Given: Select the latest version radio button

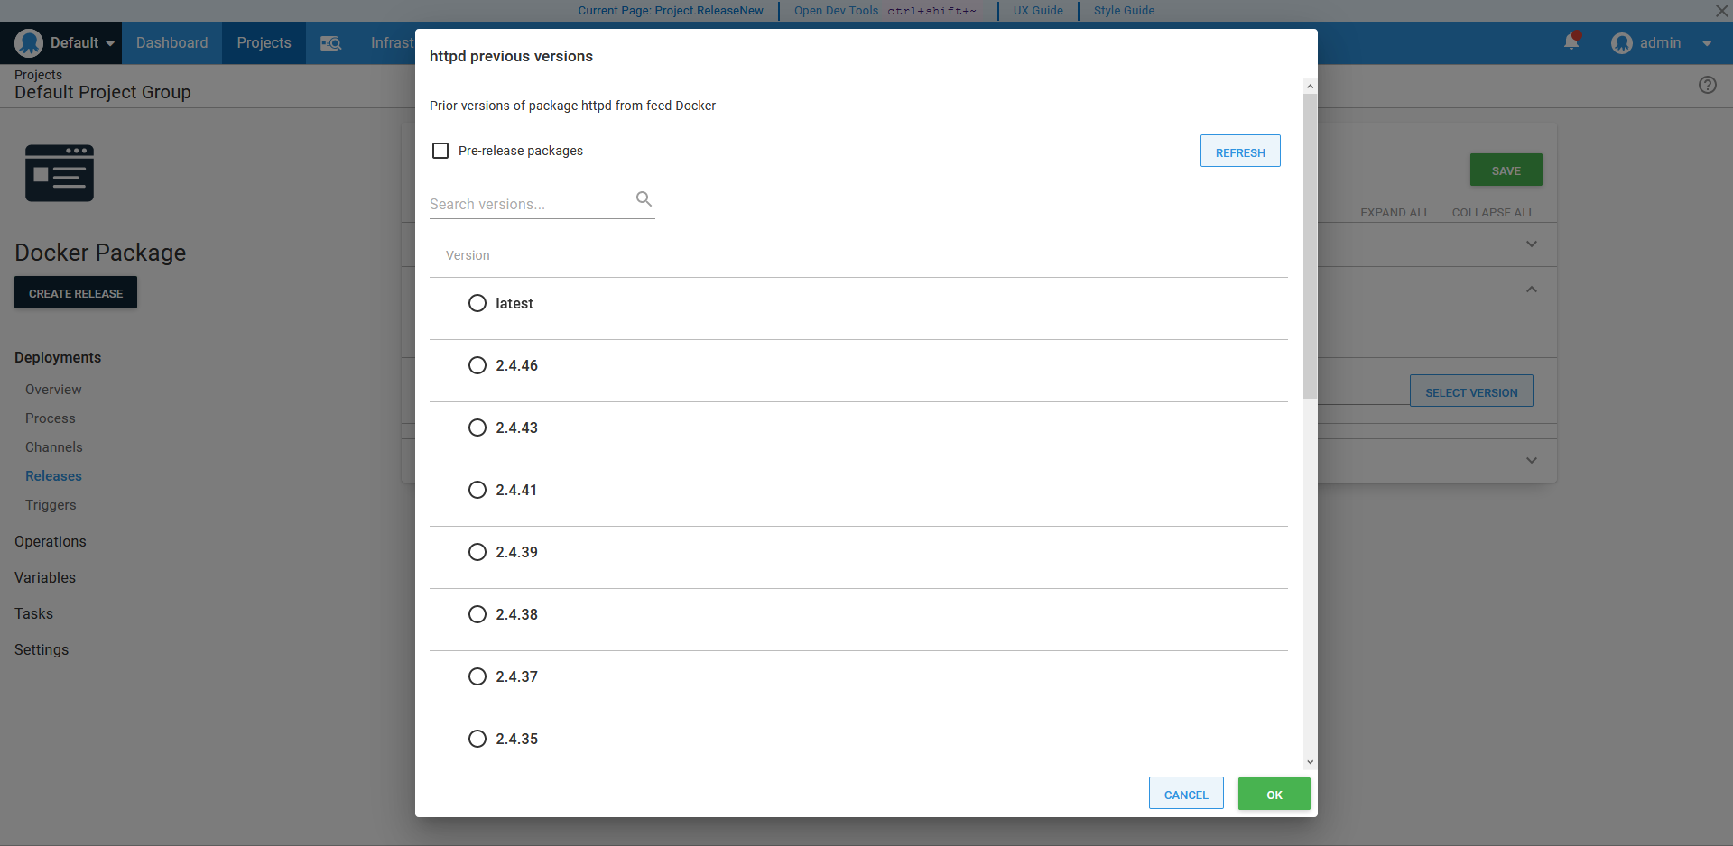Looking at the screenshot, I should (x=477, y=303).
